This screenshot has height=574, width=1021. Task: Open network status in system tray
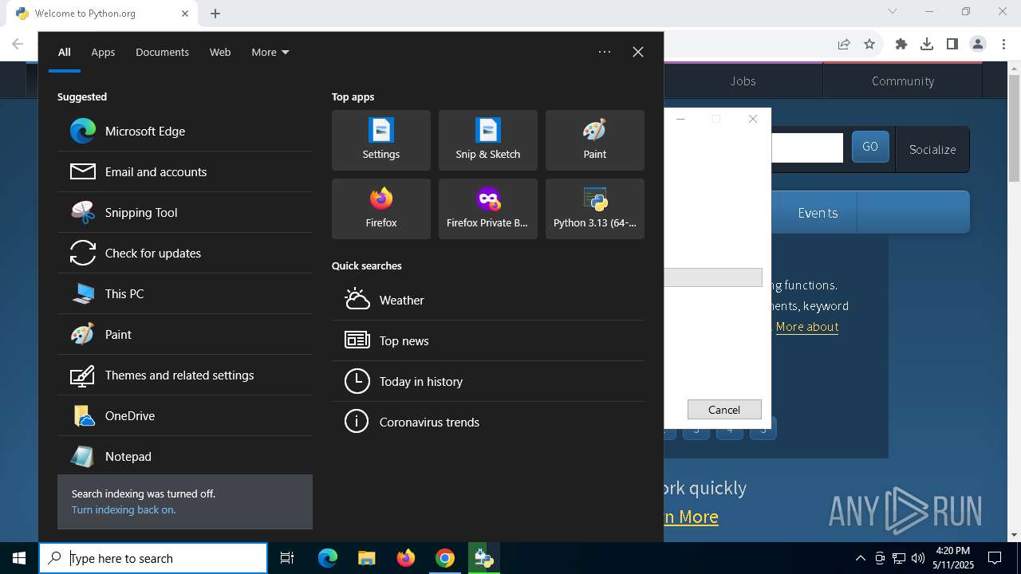(x=899, y=558)
